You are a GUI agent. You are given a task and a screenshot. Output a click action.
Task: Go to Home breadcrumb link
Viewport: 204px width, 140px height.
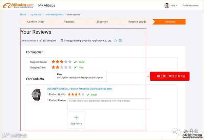click(x=23, y=15)
